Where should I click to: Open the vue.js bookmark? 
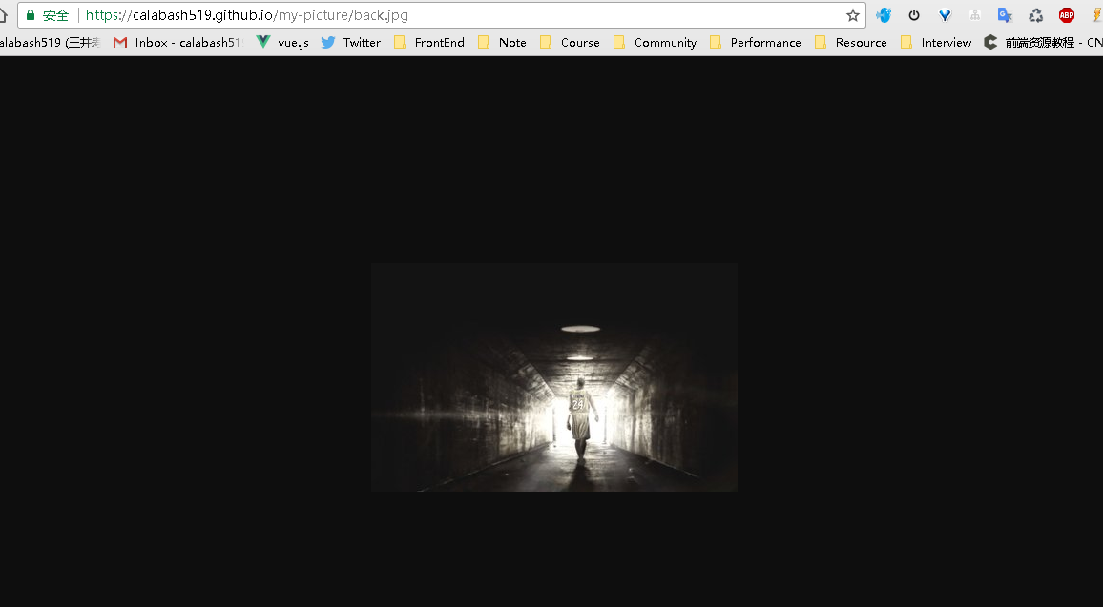point(282,43)
